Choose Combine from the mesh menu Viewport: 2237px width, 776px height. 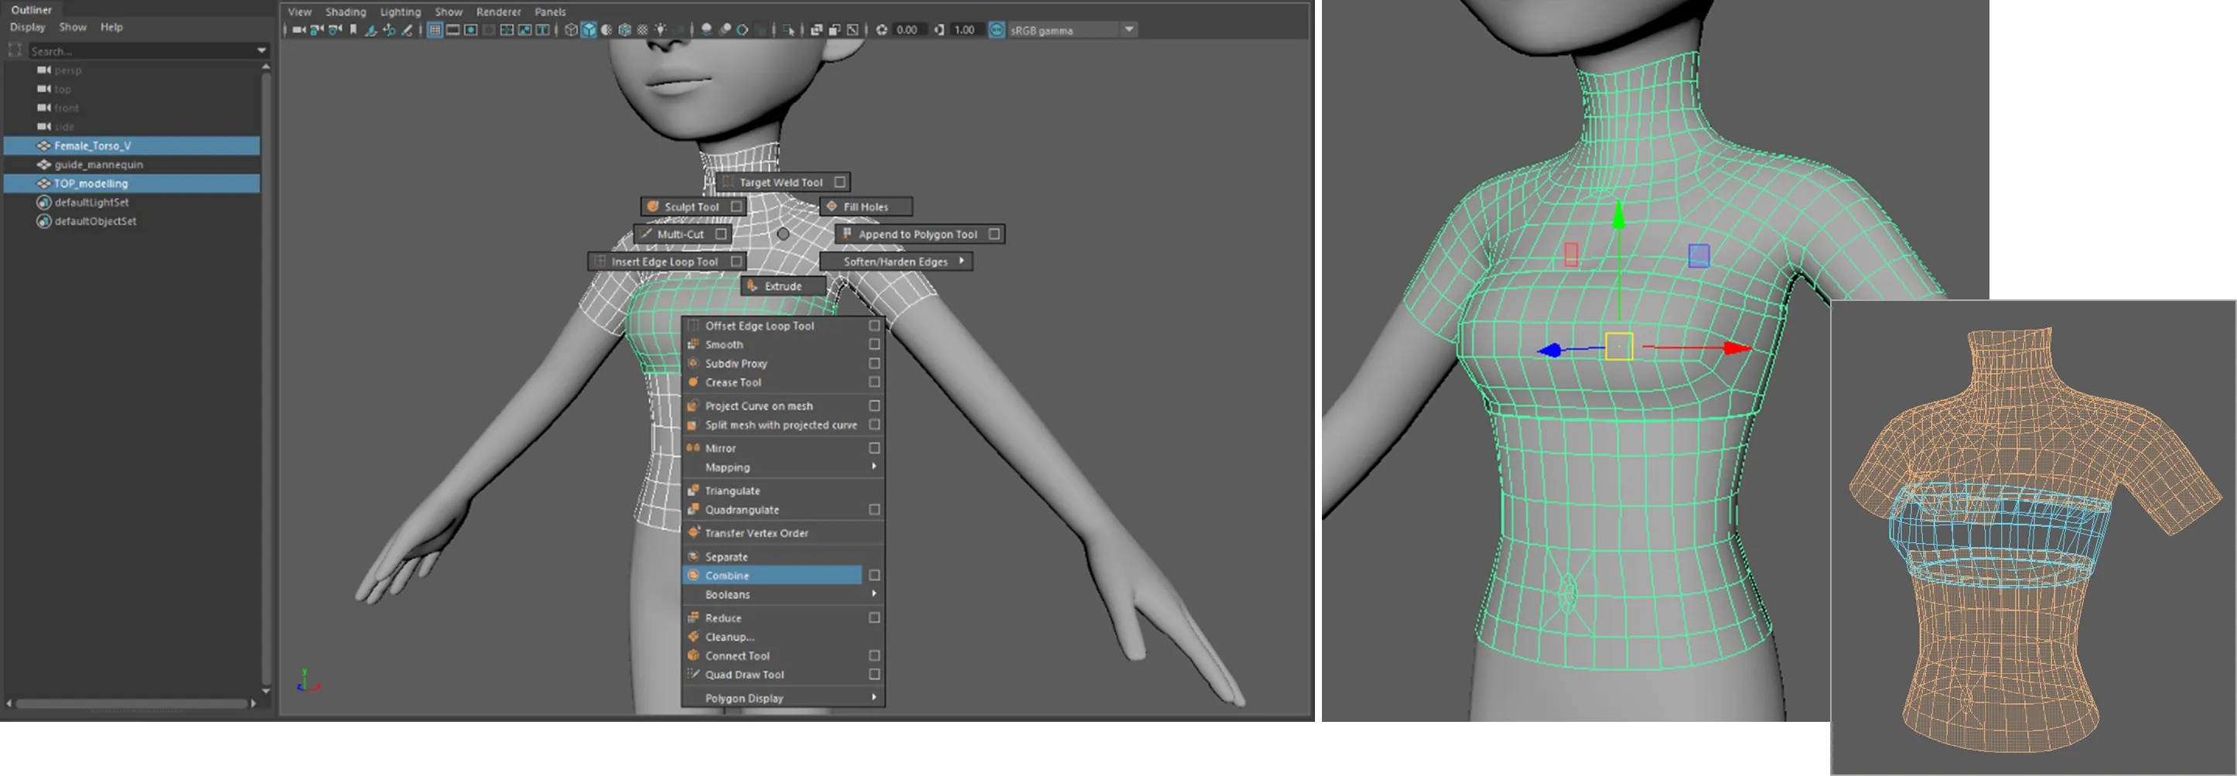click(x=773, y=576)
